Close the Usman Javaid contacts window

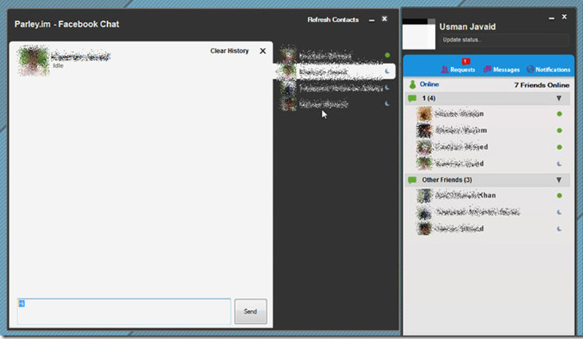pyautogui.click(x=564, y=17)
